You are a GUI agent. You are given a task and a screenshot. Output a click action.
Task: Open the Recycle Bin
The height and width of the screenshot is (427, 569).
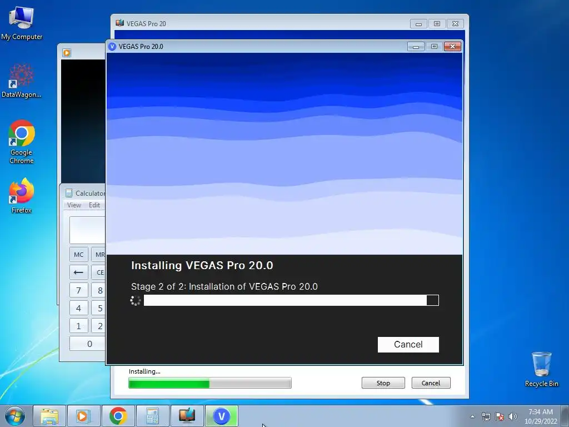coord(541,369)
